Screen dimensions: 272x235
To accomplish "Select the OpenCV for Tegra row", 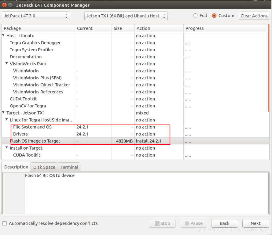I will tap(135, 106).
